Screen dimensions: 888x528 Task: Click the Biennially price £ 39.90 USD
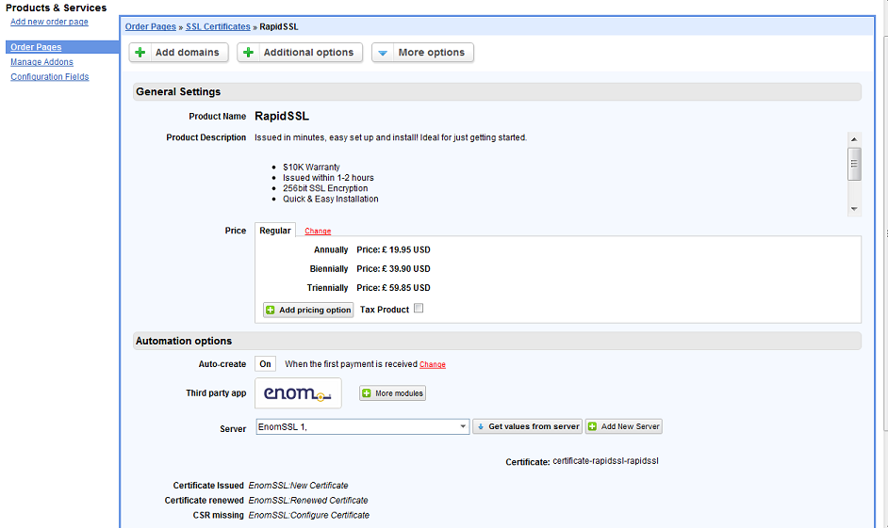point(394,268)
